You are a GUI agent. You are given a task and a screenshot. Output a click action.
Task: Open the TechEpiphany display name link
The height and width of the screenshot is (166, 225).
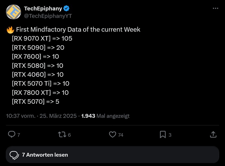click(x=43, y=8)
